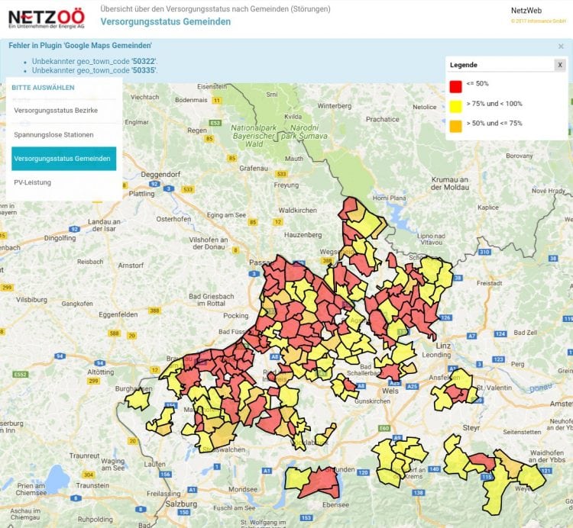Viewport: 573px width, 528px height.
Task: Select Versorgungsstatus Gemeinden menu item
Action: click(x=64, y=158)
